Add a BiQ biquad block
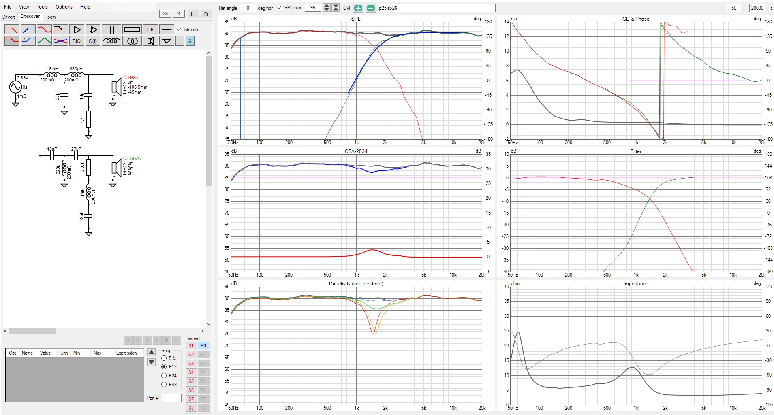This screenshot has width=774, height=415. pyautogui.click(x=77, y=40)
